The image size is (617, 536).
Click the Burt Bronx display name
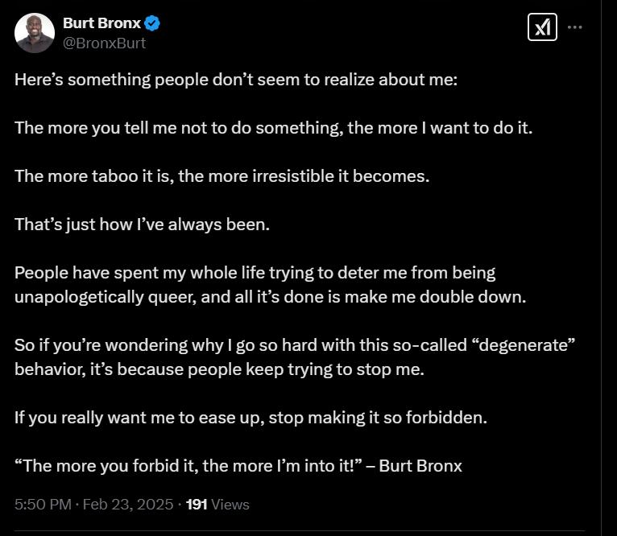[101, 23]
